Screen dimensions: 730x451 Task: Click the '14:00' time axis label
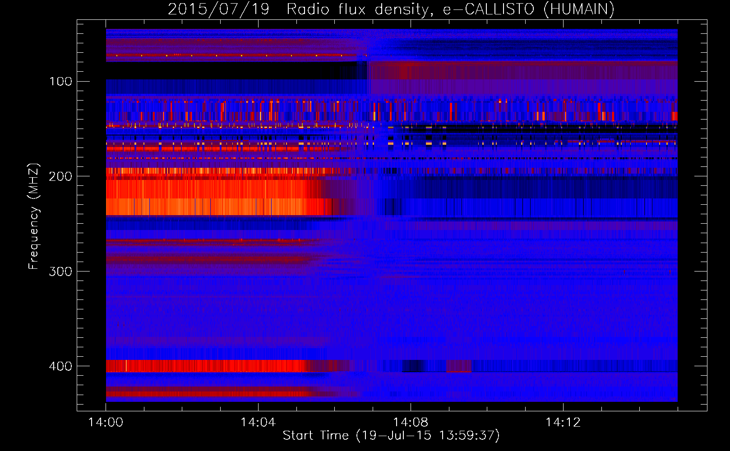(106, 423)
